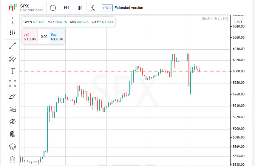The image size is (255, 166).
Task: Open the chart settings bars icon
Action: pos(13,33)
